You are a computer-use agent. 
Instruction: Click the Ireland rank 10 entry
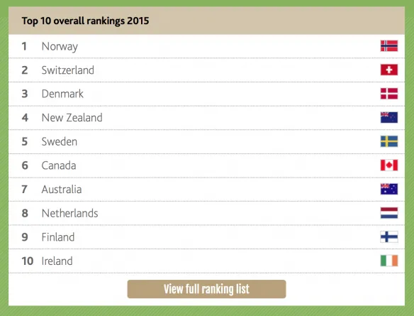tap(206, 261)
